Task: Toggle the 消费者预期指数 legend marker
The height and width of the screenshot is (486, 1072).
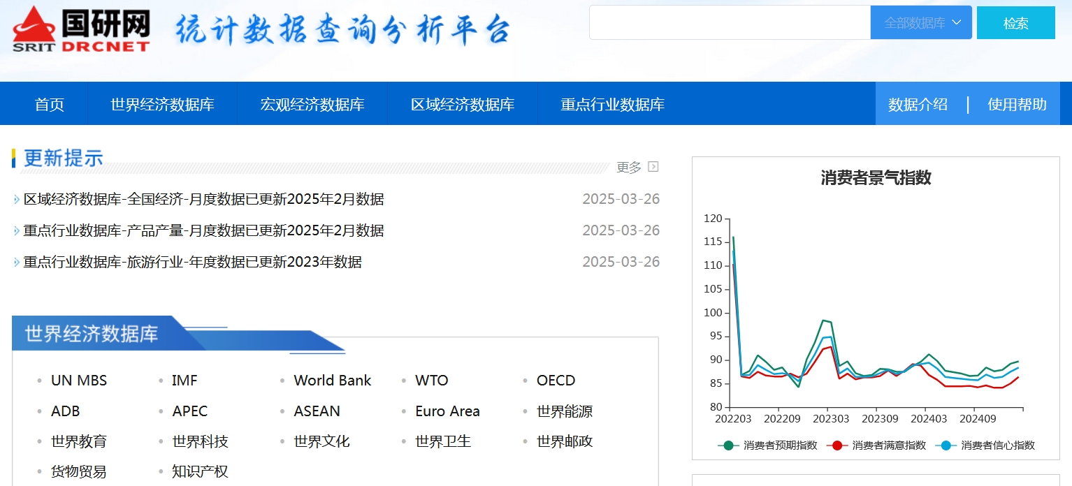Action: pos(729,445)
